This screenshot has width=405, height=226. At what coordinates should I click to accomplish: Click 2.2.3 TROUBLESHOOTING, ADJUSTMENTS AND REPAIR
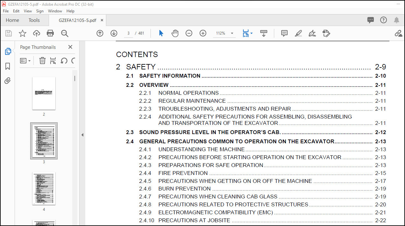[262, 109]
